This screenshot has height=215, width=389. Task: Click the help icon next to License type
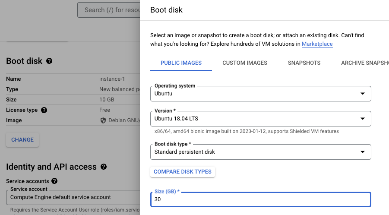tap(44, 110)
